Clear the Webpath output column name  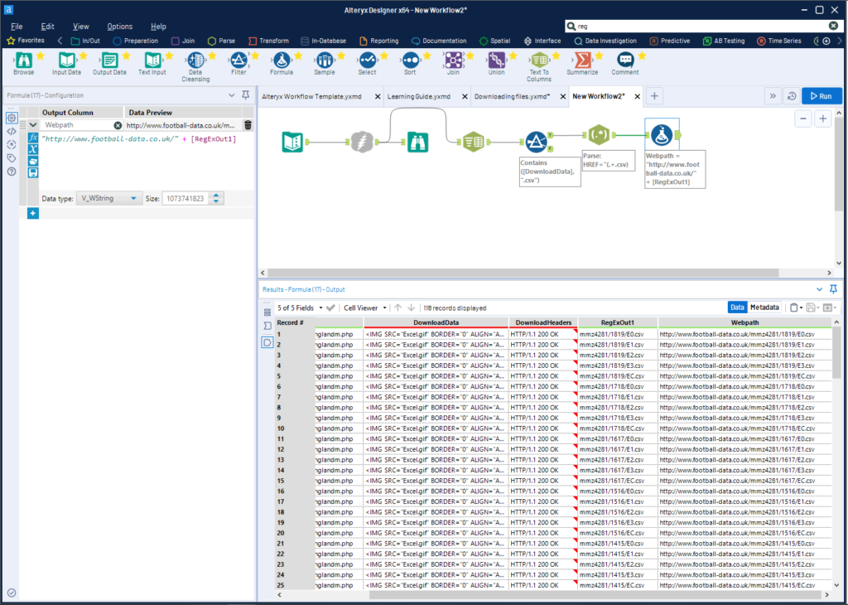[117, 125]
